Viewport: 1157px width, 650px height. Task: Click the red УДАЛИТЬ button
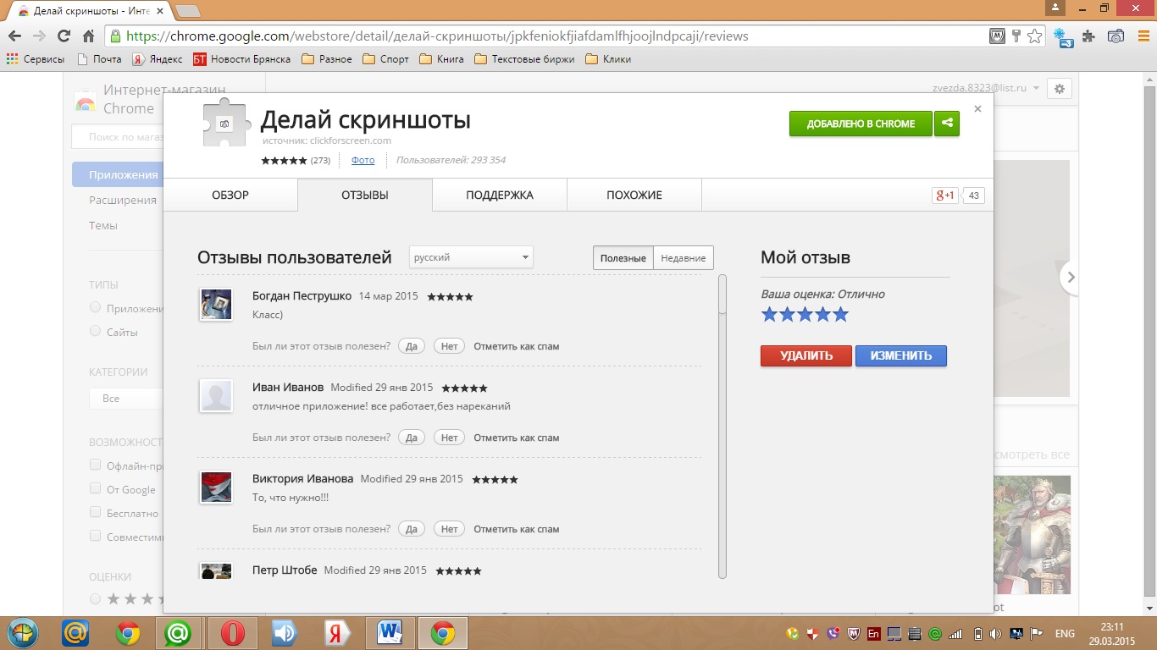click(806, 355)
